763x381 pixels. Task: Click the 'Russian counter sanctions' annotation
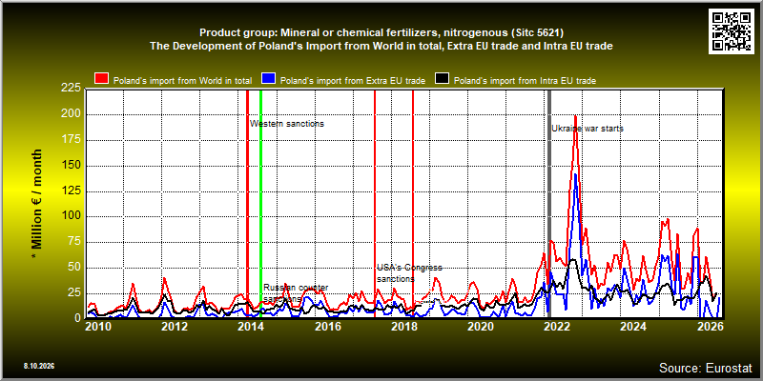[296, 293]
